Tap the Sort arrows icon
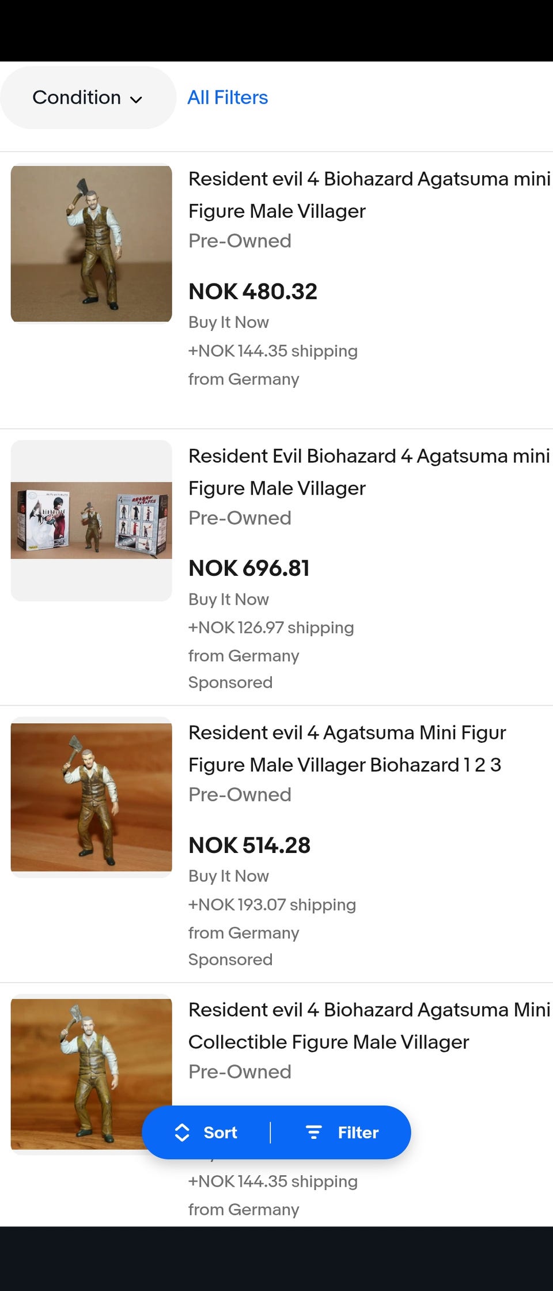553x1291 pixels. [x=182, y=1132]
